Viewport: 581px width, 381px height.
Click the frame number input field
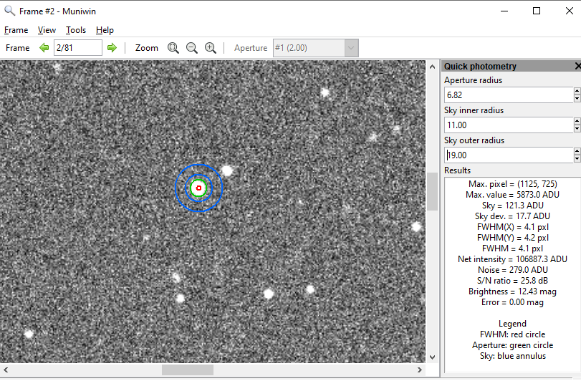point(78,48)
